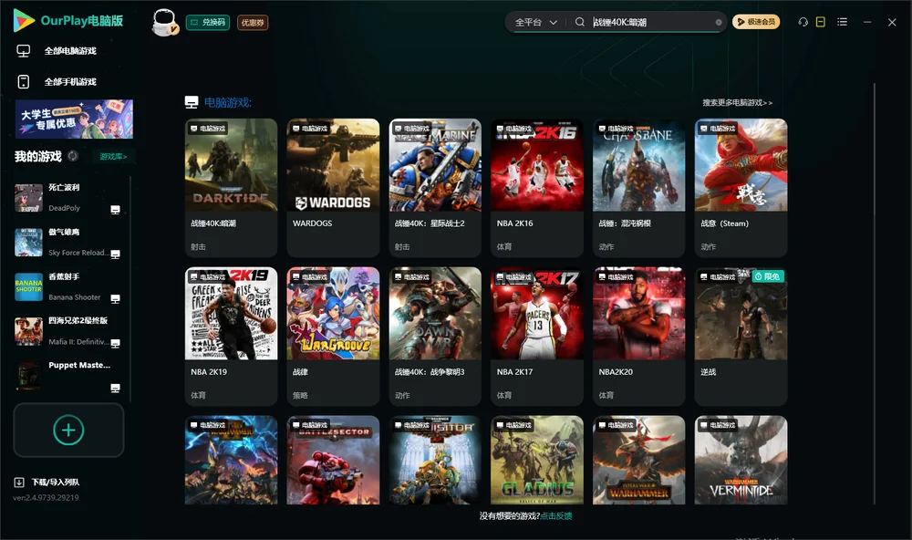This screenshot has height=540, width=912.
Task: Click the download queue arrow icon
Action: click(19, 482)
